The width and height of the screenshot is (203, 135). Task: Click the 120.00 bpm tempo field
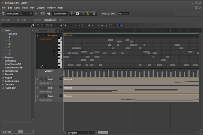coord(60,14)
